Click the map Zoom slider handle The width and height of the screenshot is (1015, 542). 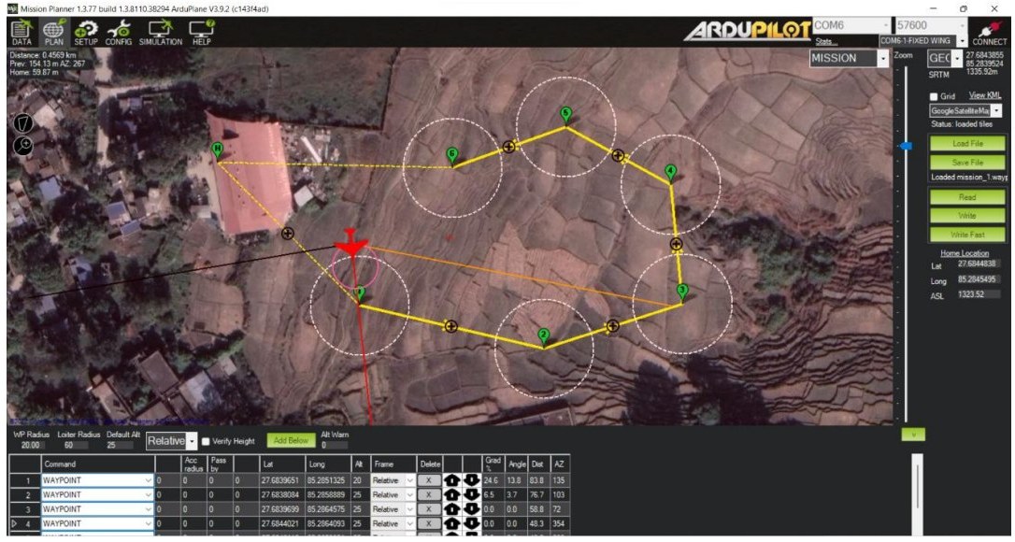point(906,147)
